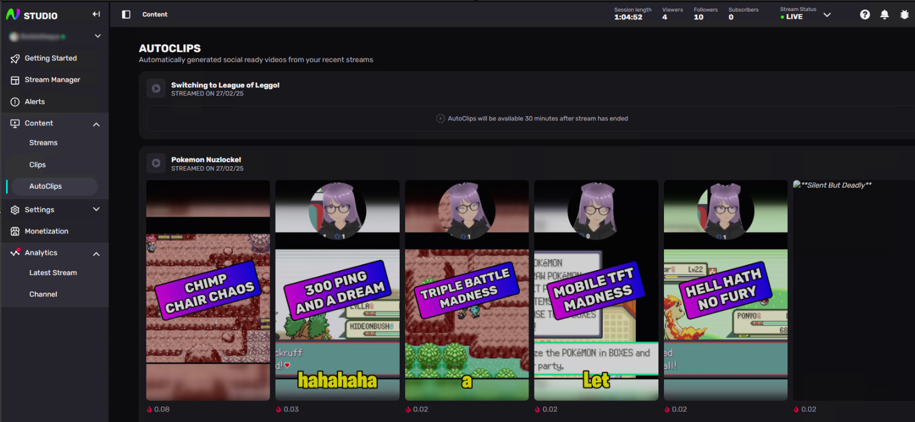
Task: Click flame icon under Hell Hath No Fury clip
Action: [x=667, y=409]
